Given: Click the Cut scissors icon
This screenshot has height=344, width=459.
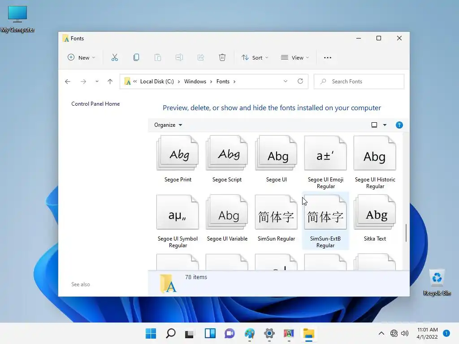Looking at the screenshot, I should coord(114,57).
